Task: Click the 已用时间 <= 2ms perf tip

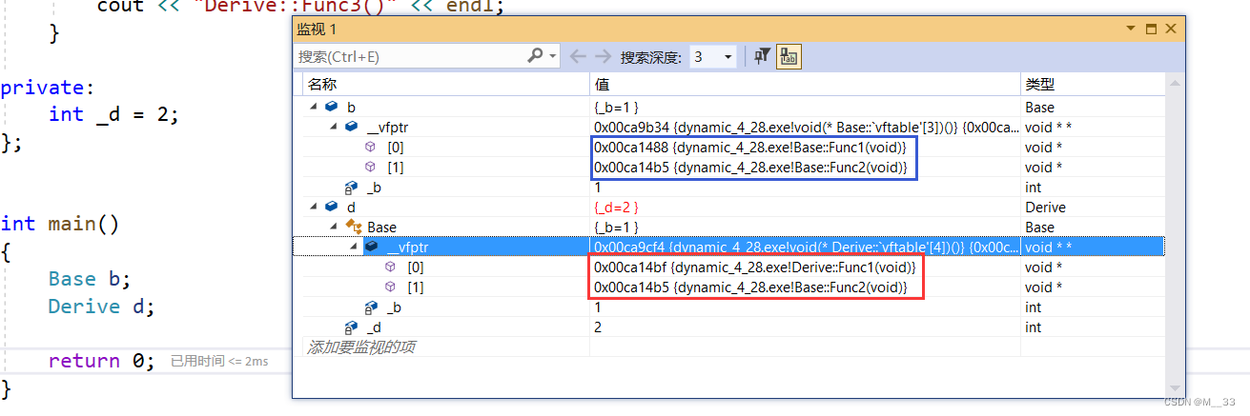Action: tap(219, 362)
